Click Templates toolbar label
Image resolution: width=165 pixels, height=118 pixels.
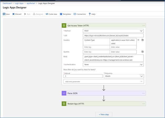[x=67, y=14]
